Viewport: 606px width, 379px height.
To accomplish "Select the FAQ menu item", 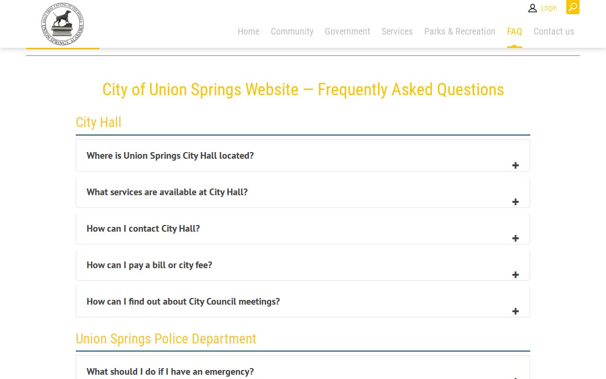I will (515, 31).
